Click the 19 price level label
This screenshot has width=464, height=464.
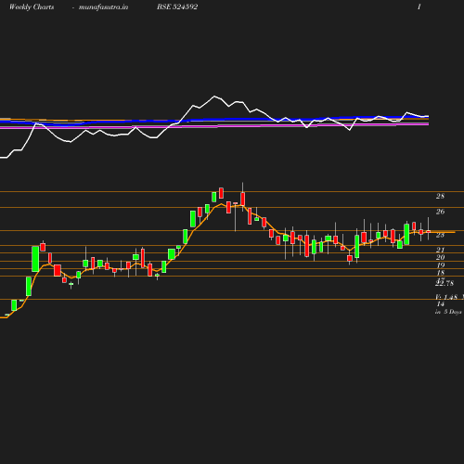(x=440, y=265)
